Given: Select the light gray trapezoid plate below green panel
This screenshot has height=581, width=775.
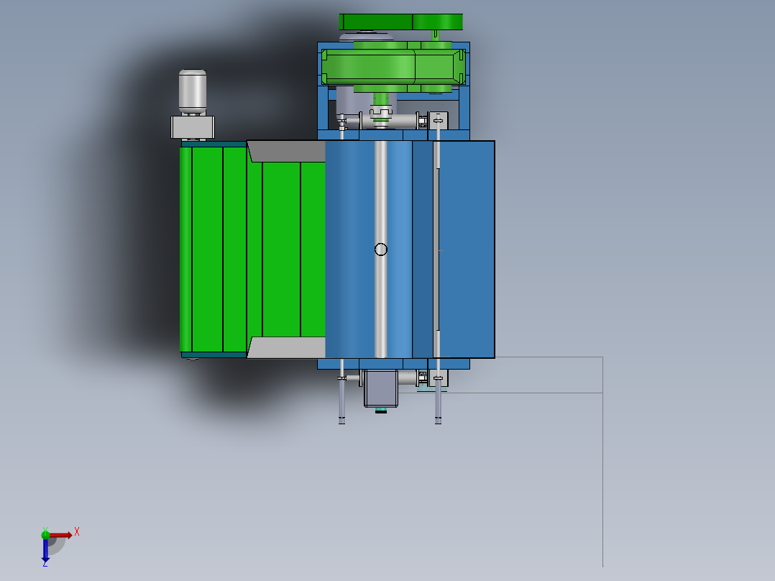Looking at the screenshot, I should pyautogui.click(x=287, y=347).
